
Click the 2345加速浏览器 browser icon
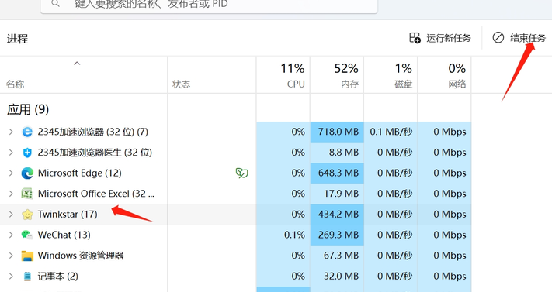[x=27, y=132]
